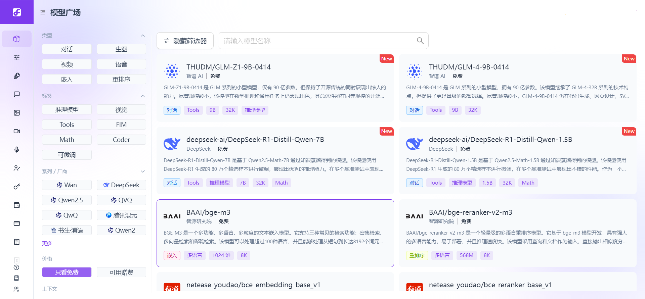Open the image generation icon in sidebar
The image size is (645, 299).
point(17,113)
